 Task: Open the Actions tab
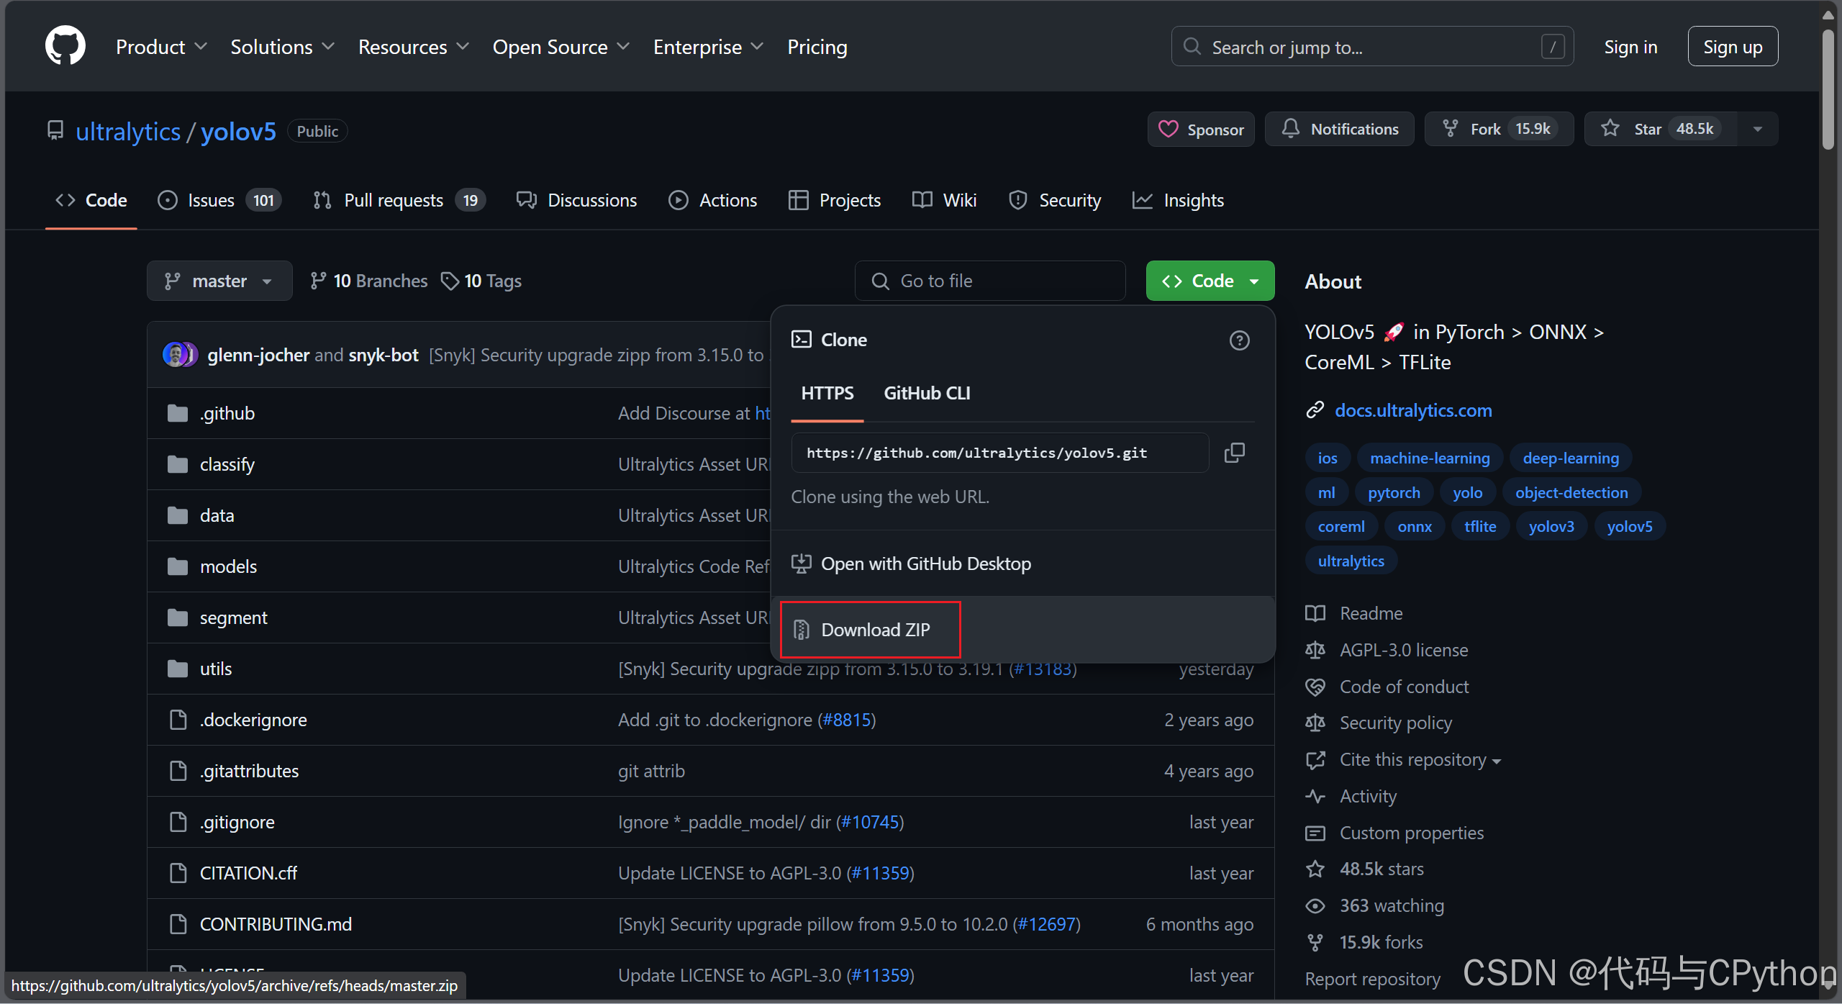[x=713, y=200]
